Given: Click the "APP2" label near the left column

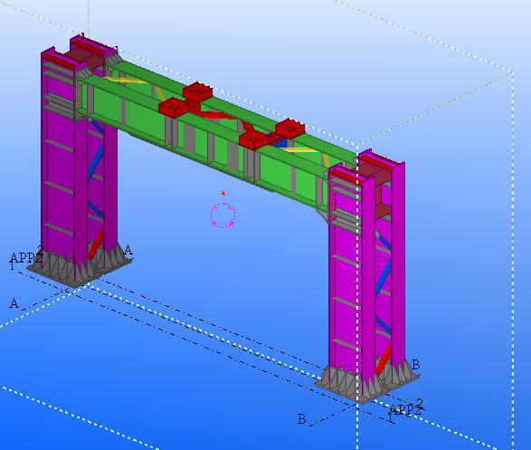Looking at the screenshot, I should (26, 257).
